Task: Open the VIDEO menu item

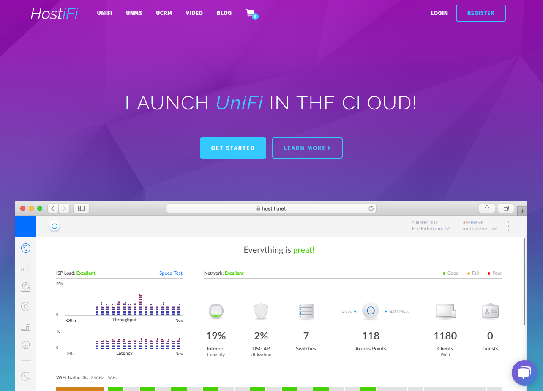Action: tap(194, 13)
